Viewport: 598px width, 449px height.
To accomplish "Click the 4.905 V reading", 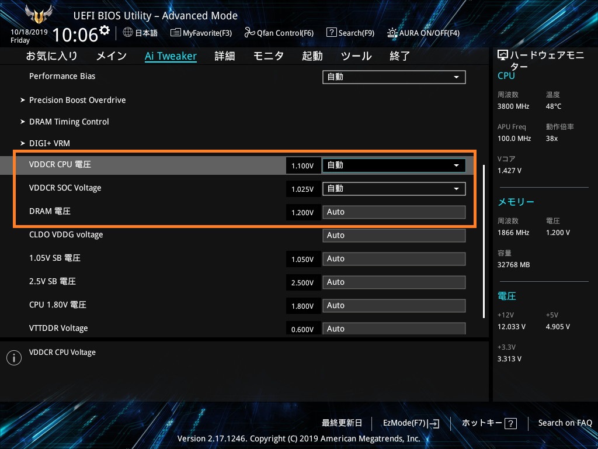I will [x=558, y=326].
